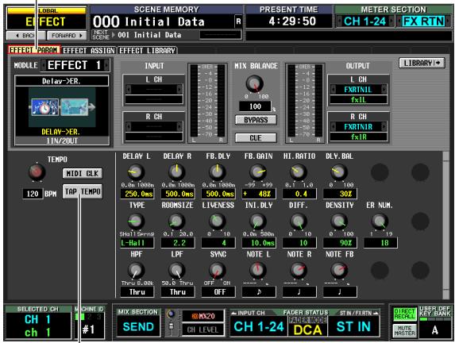This screenshot has width=455, height=343.
Task: Click right arrow of output R CH FXRTN1R
Action: tap(384, 126)
